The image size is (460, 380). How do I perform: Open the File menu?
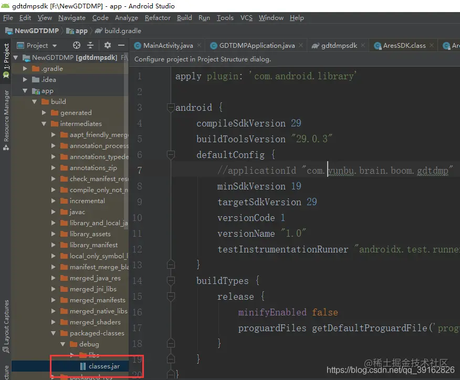coord(8,18)
